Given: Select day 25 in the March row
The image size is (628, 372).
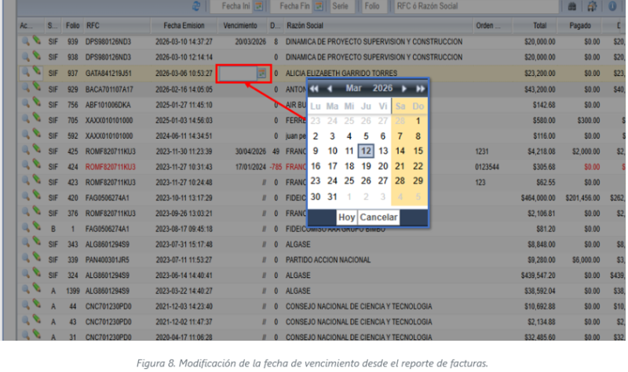Looking at the screenshot, I should point(349,181).
